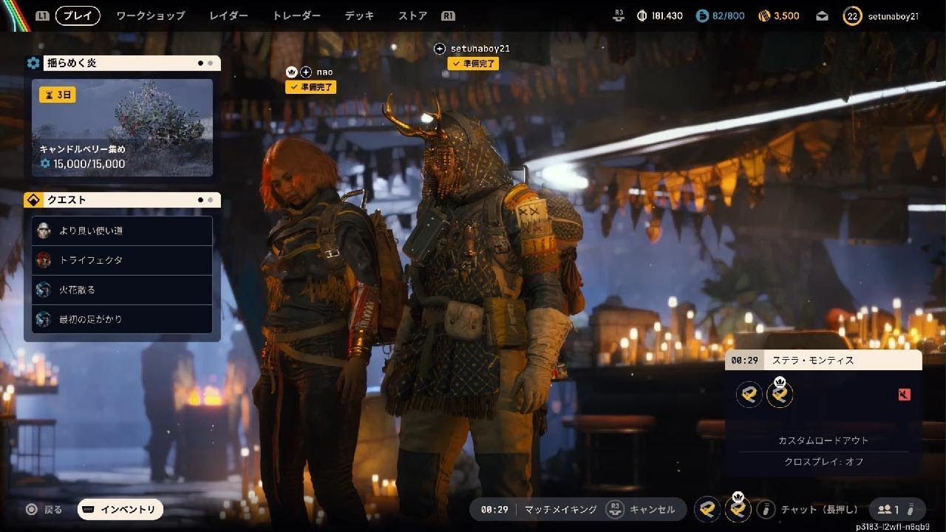Go to the トレーダー tab
This screenshot has height=532, width=946.
point(296,16)
